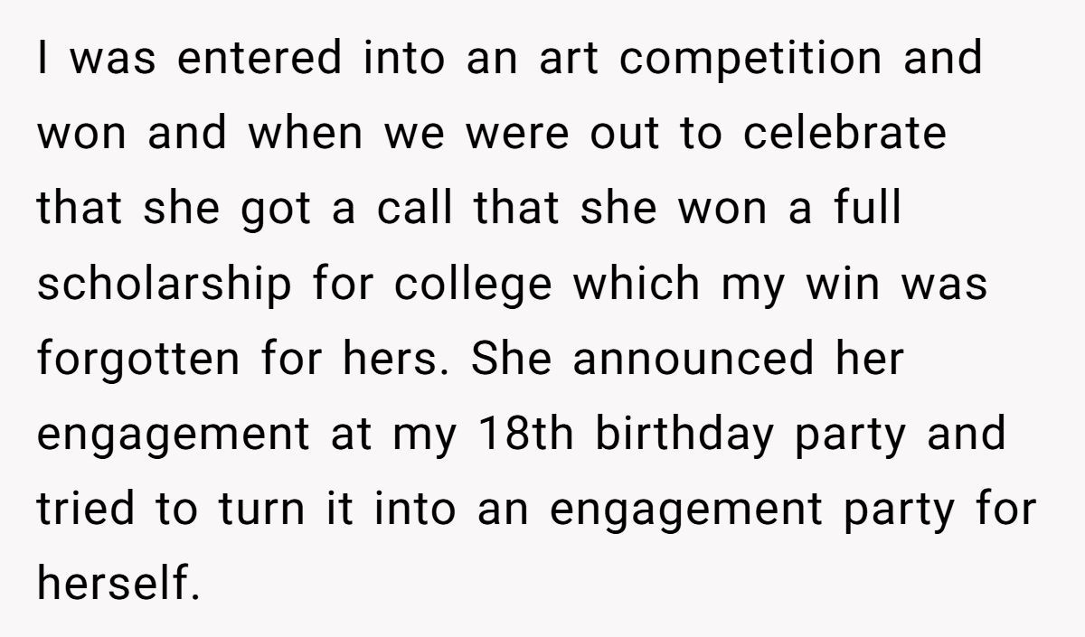1085x637 pixels.
Task: Click the word "competition" in the first line
Action: (752, 60)
